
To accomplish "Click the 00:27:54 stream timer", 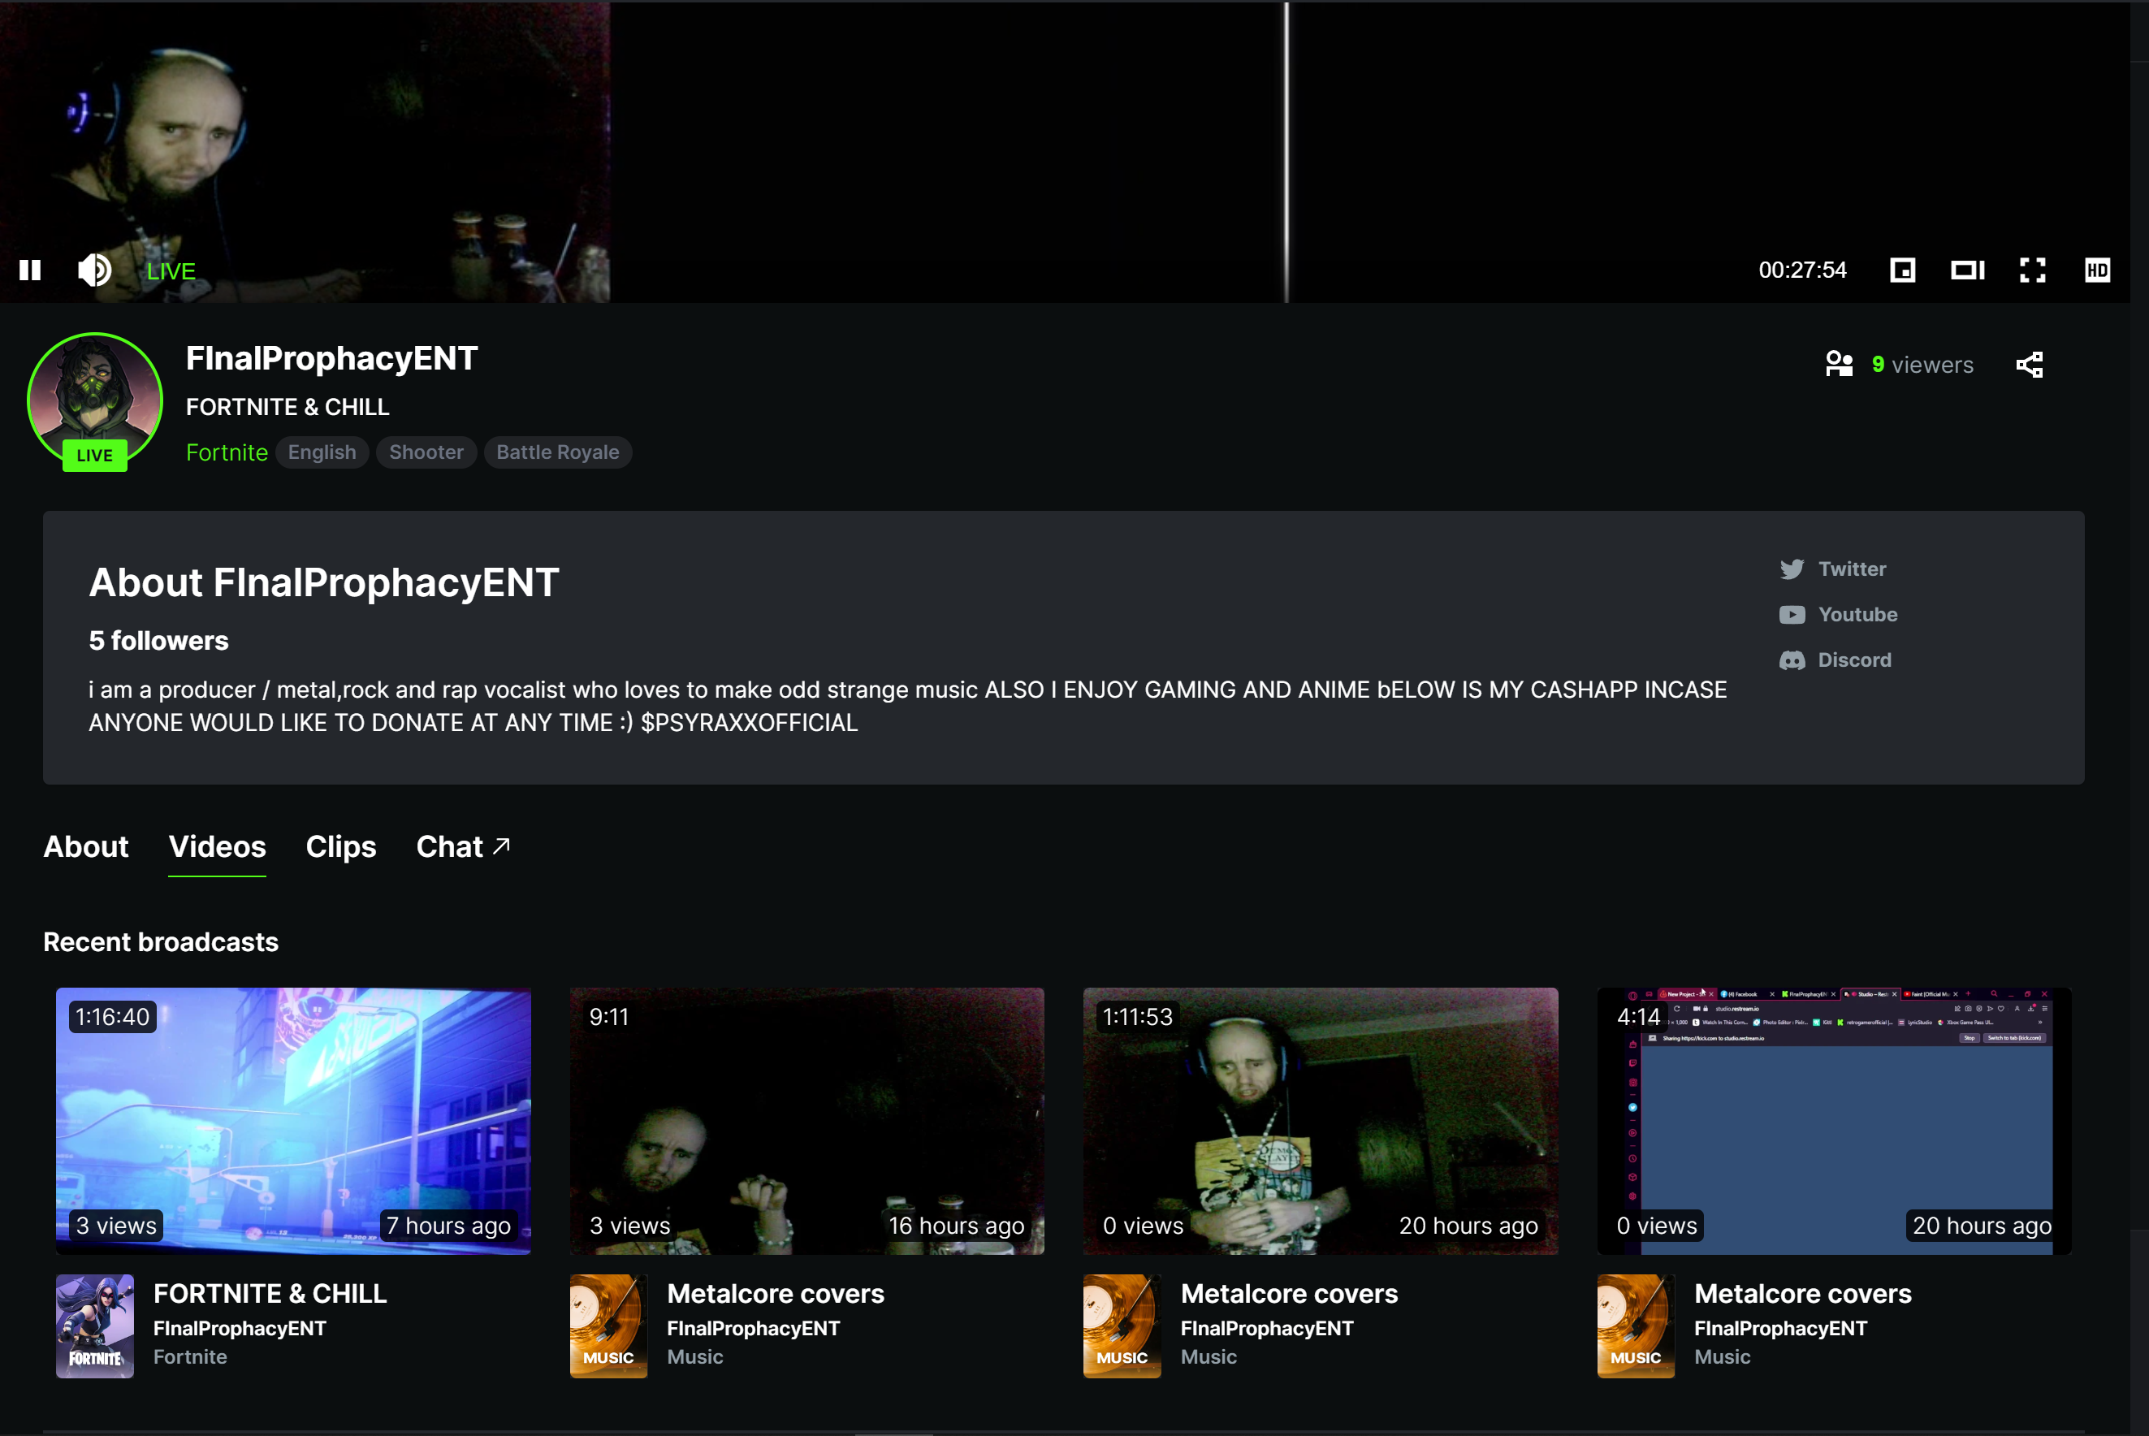I will [1802, 270].
